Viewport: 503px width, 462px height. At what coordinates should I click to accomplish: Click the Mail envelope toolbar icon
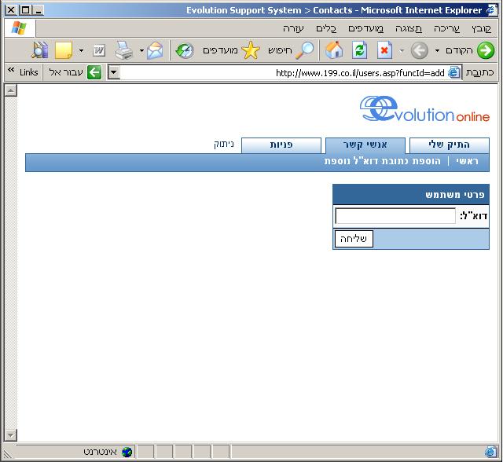click(x=156, y=50)
